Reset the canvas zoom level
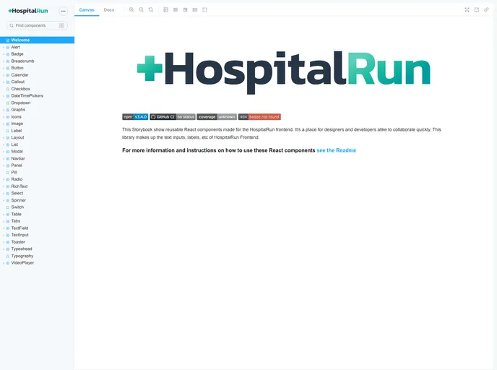 [151, 10]
